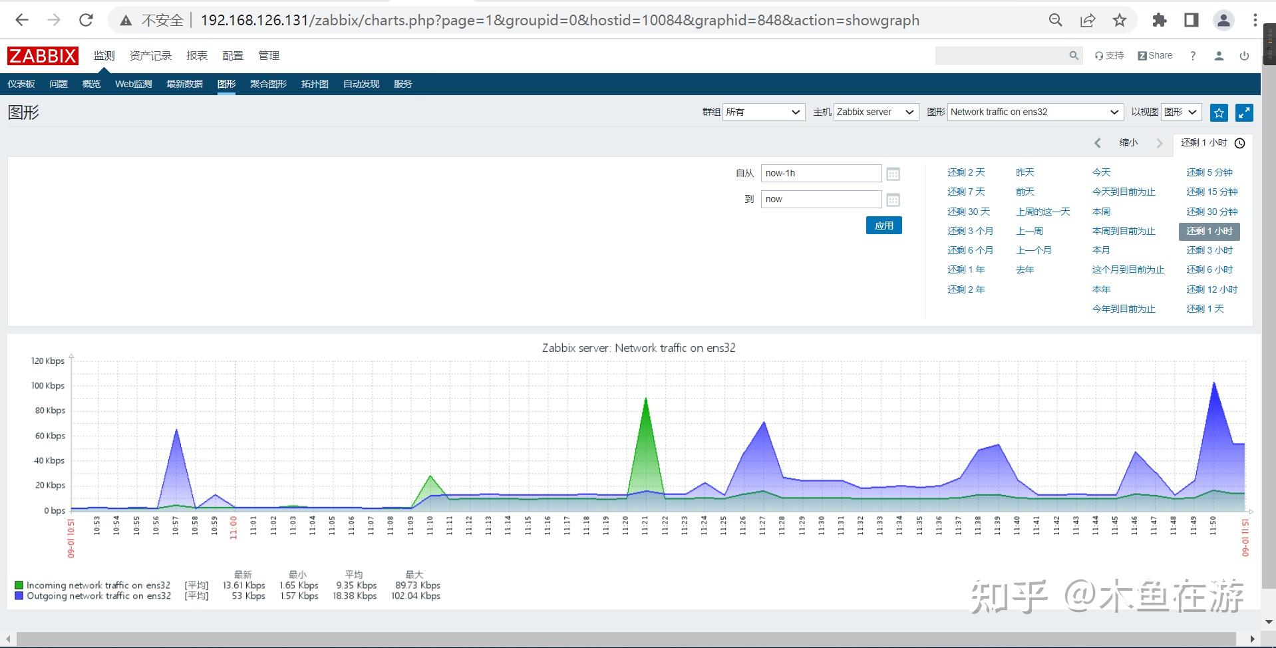Click the ZABBIX logo

[x=43, y=56]
